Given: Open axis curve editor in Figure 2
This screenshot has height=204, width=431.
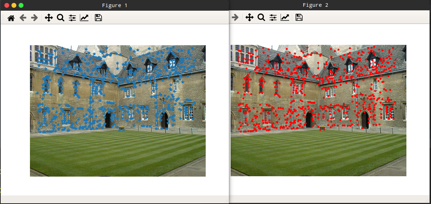Looking at the screenshot, I should [285, 17].
